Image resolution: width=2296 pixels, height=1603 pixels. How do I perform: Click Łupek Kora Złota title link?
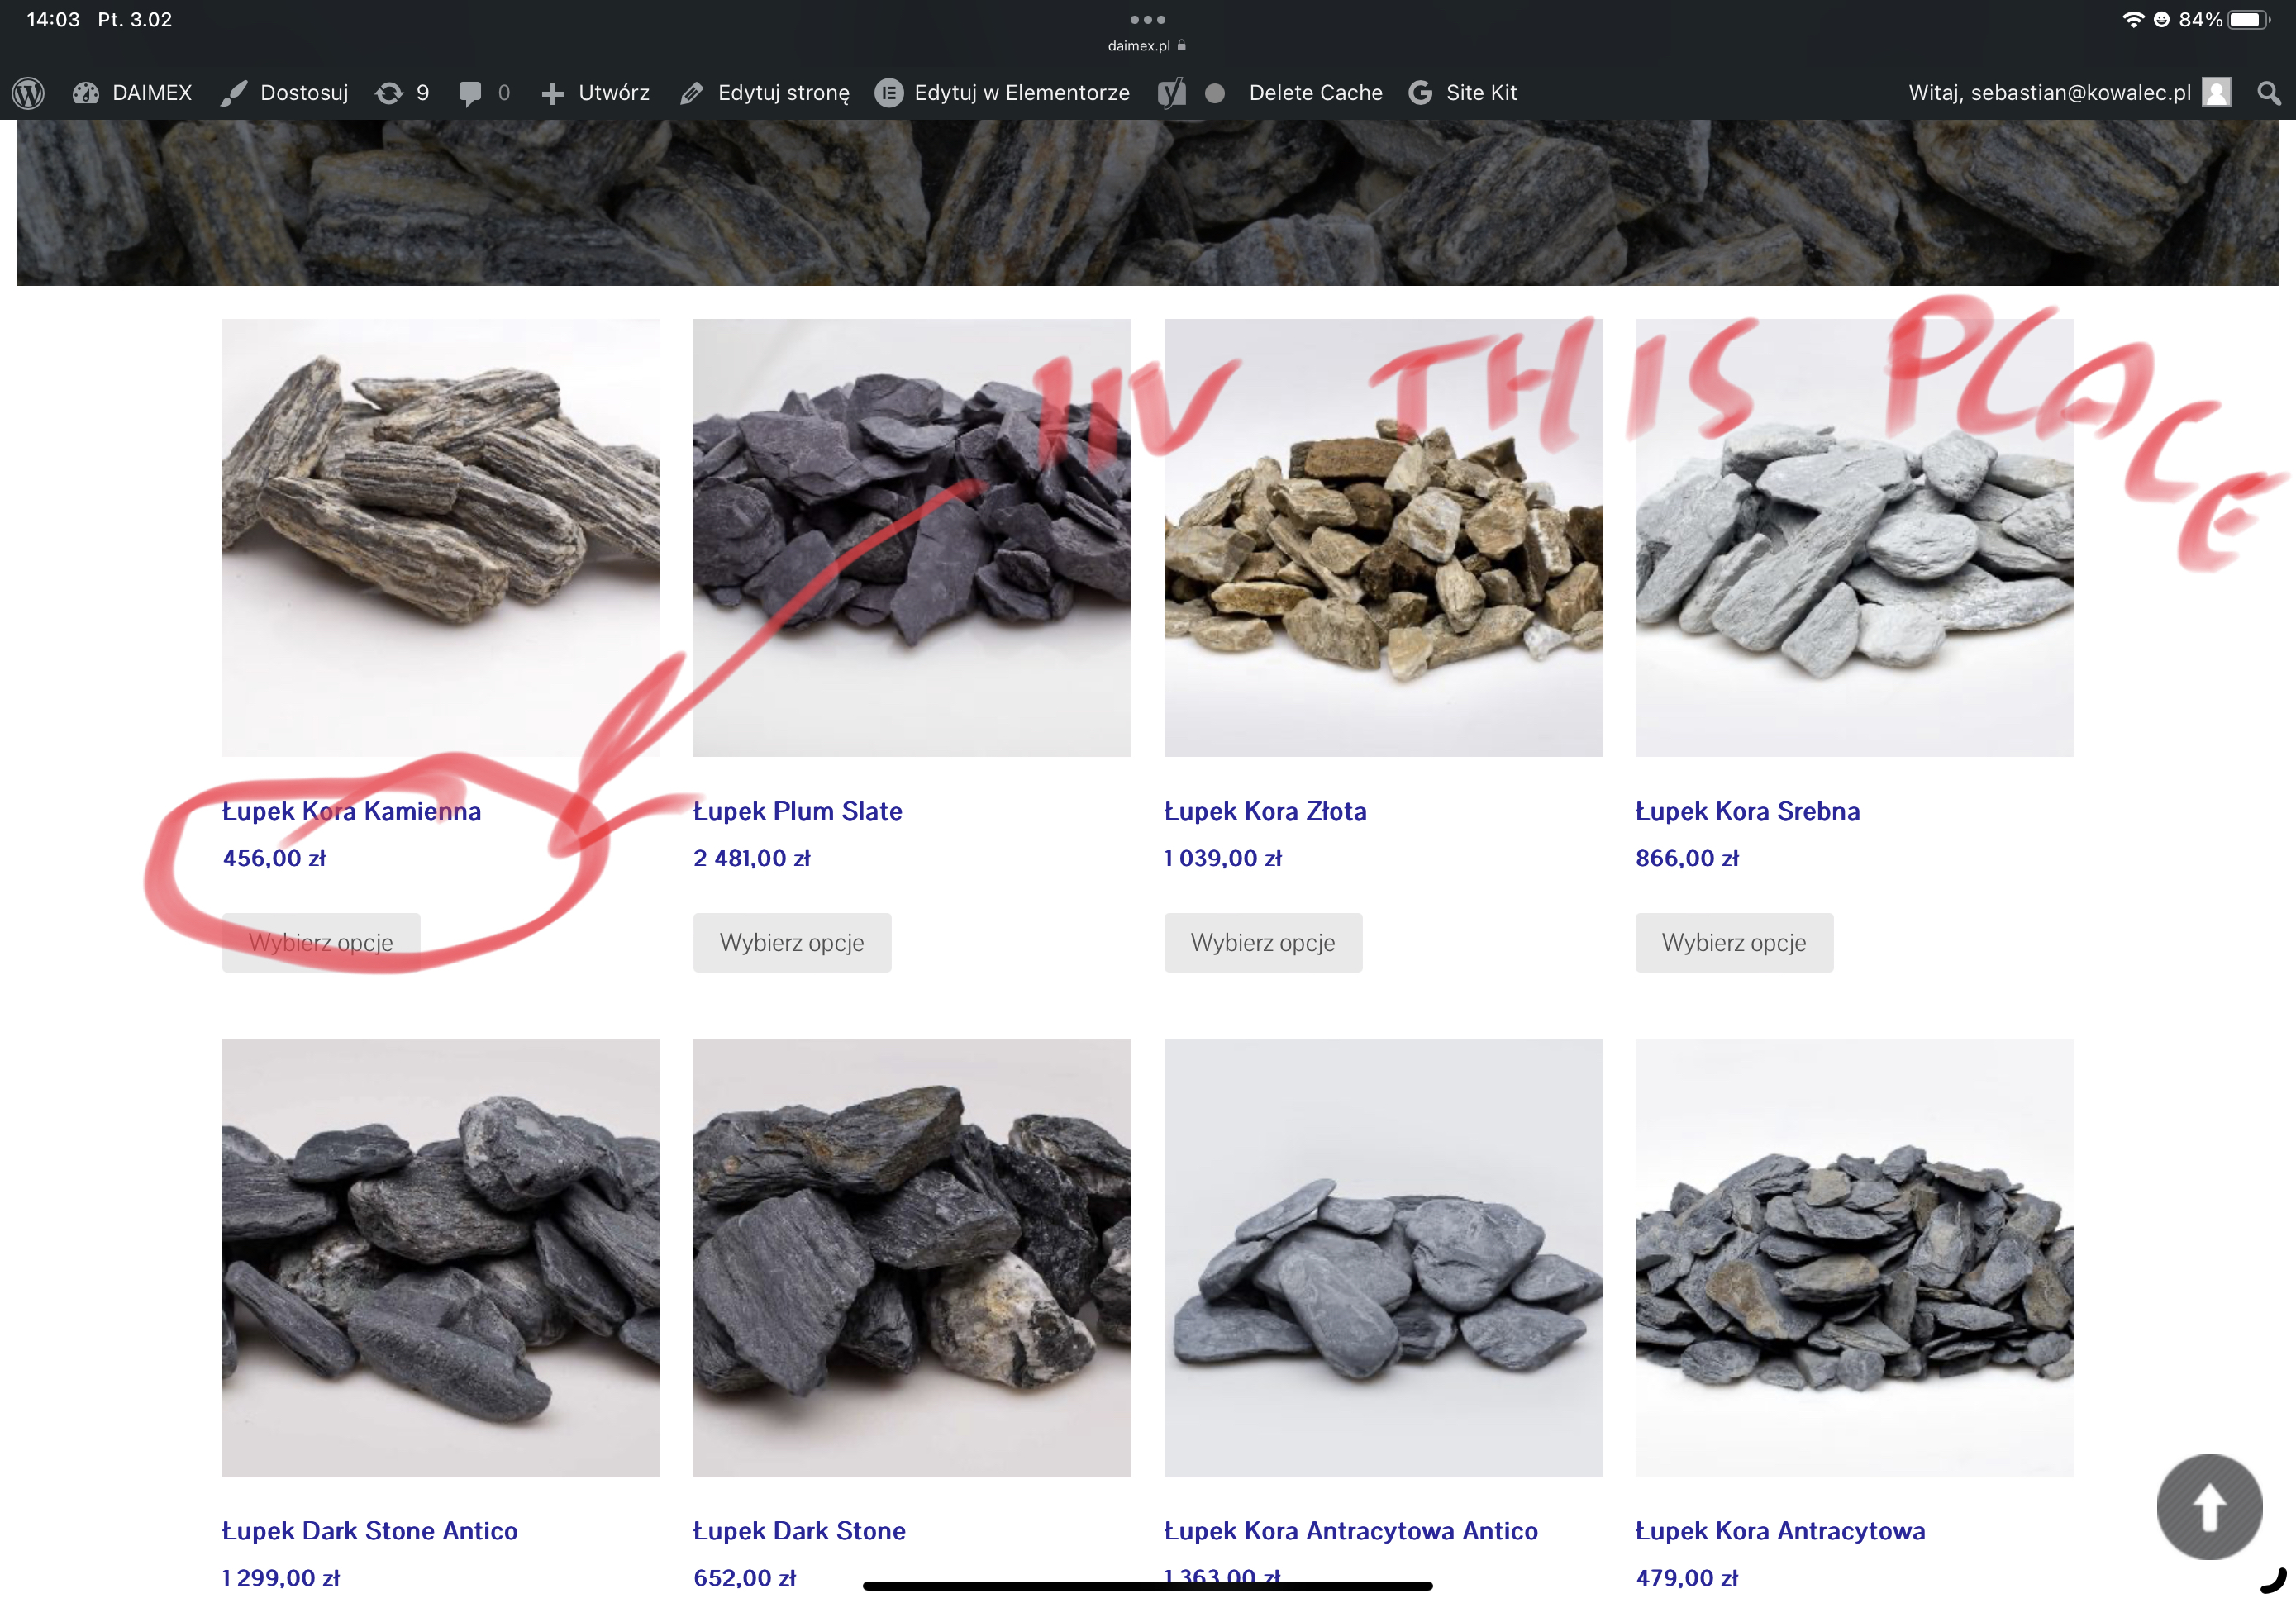click(1265, 811)
